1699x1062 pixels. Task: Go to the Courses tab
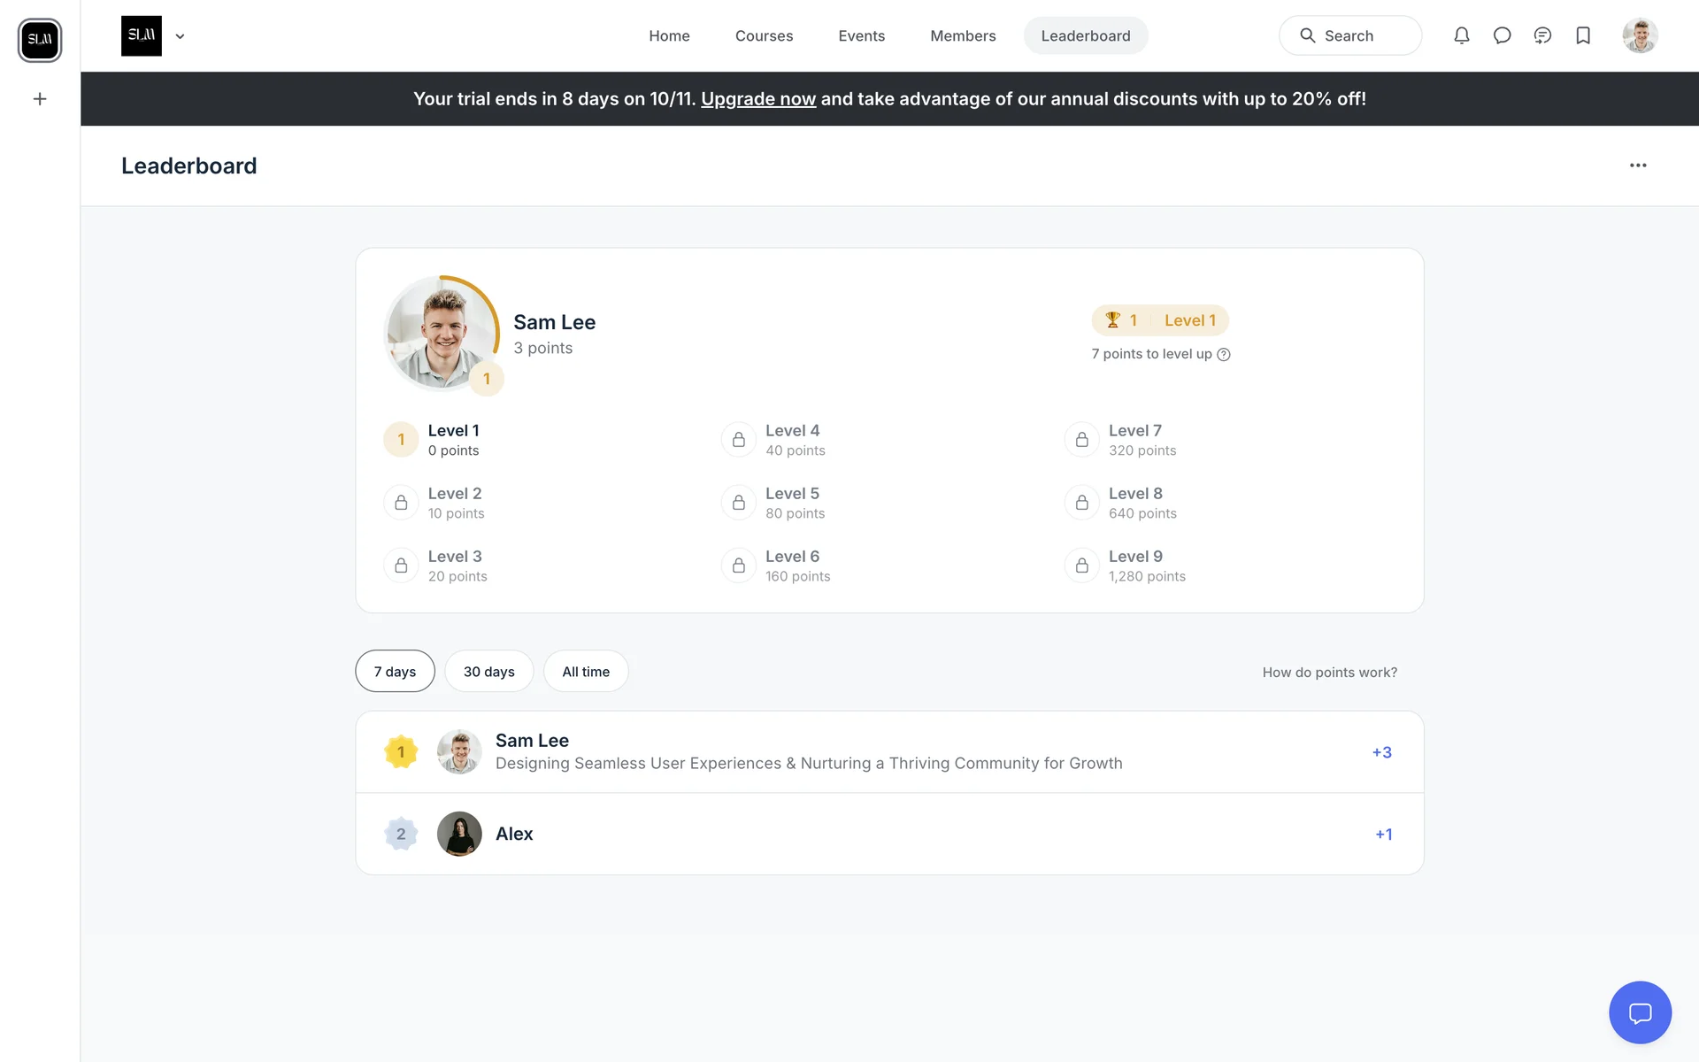[x=764, y=35]
